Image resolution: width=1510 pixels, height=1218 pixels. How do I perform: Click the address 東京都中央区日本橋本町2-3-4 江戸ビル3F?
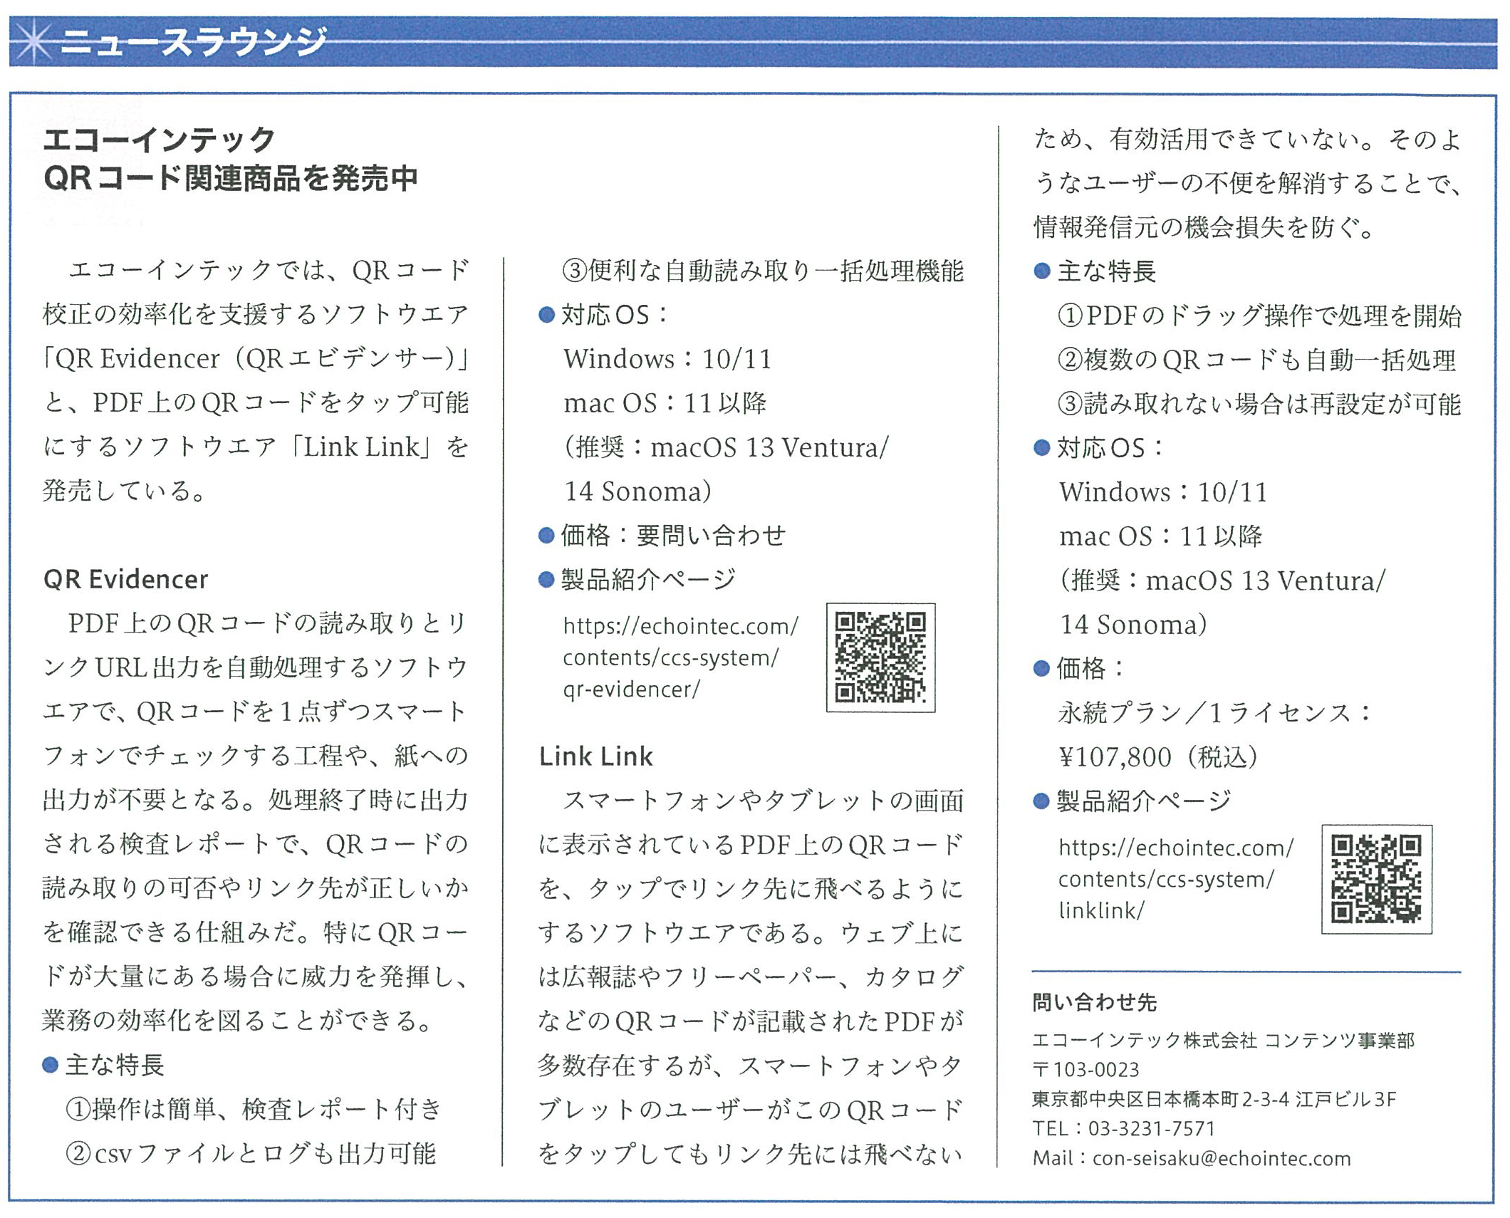(1214, 1099)
